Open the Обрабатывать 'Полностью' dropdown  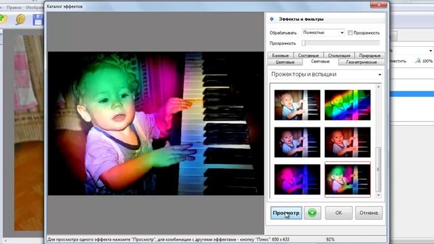[323, 33]
